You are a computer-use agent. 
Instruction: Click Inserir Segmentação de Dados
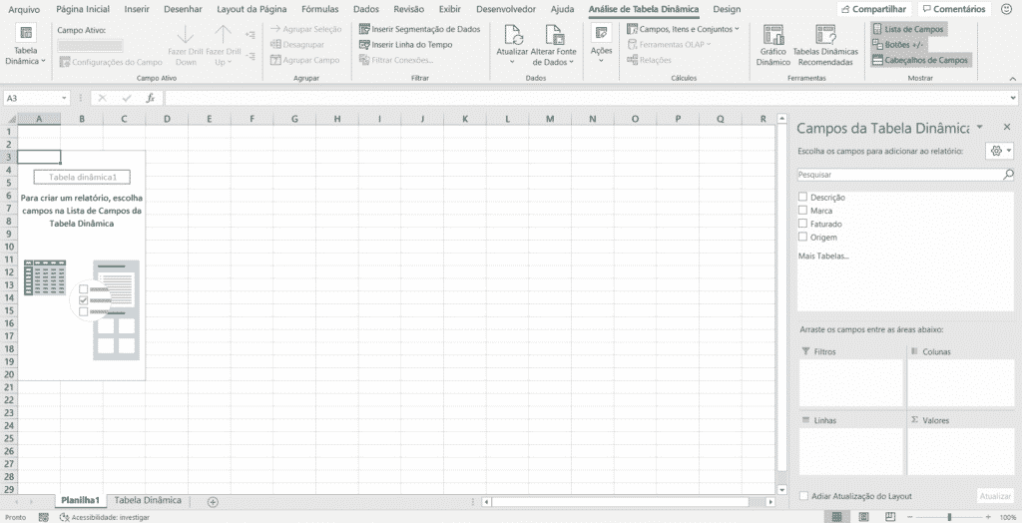click(x=420, y=29)
